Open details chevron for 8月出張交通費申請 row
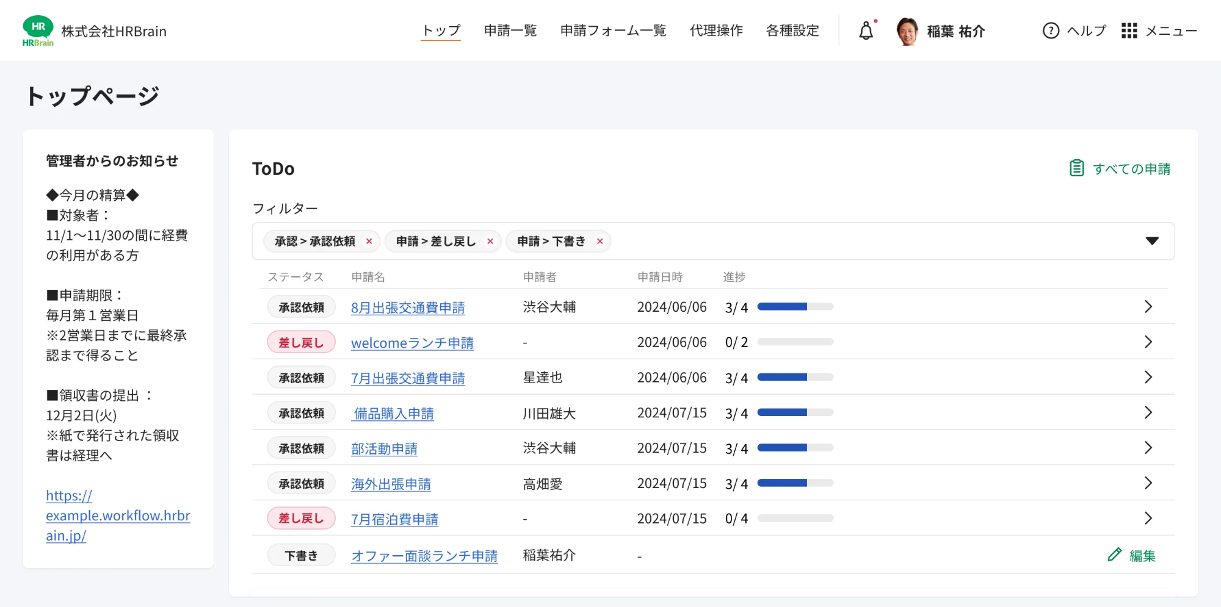 coord(1148,307)
